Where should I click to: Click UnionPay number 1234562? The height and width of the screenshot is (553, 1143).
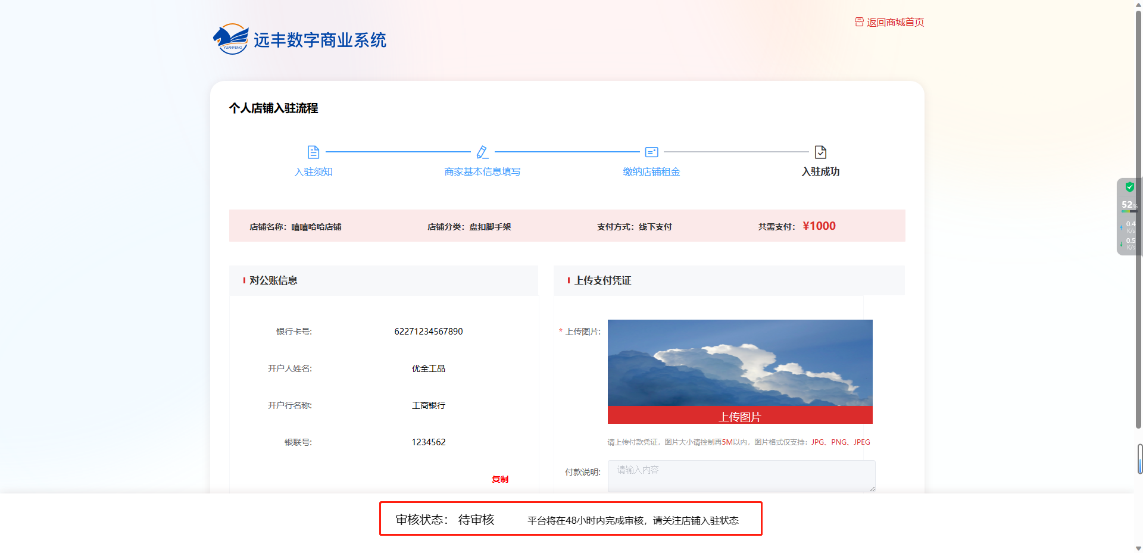click(429, 442)
